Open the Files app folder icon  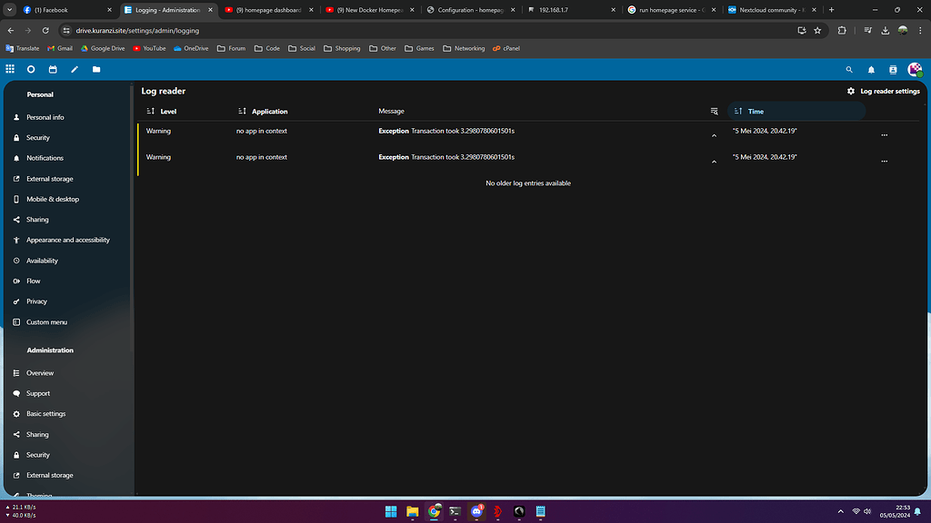[95, 69]
